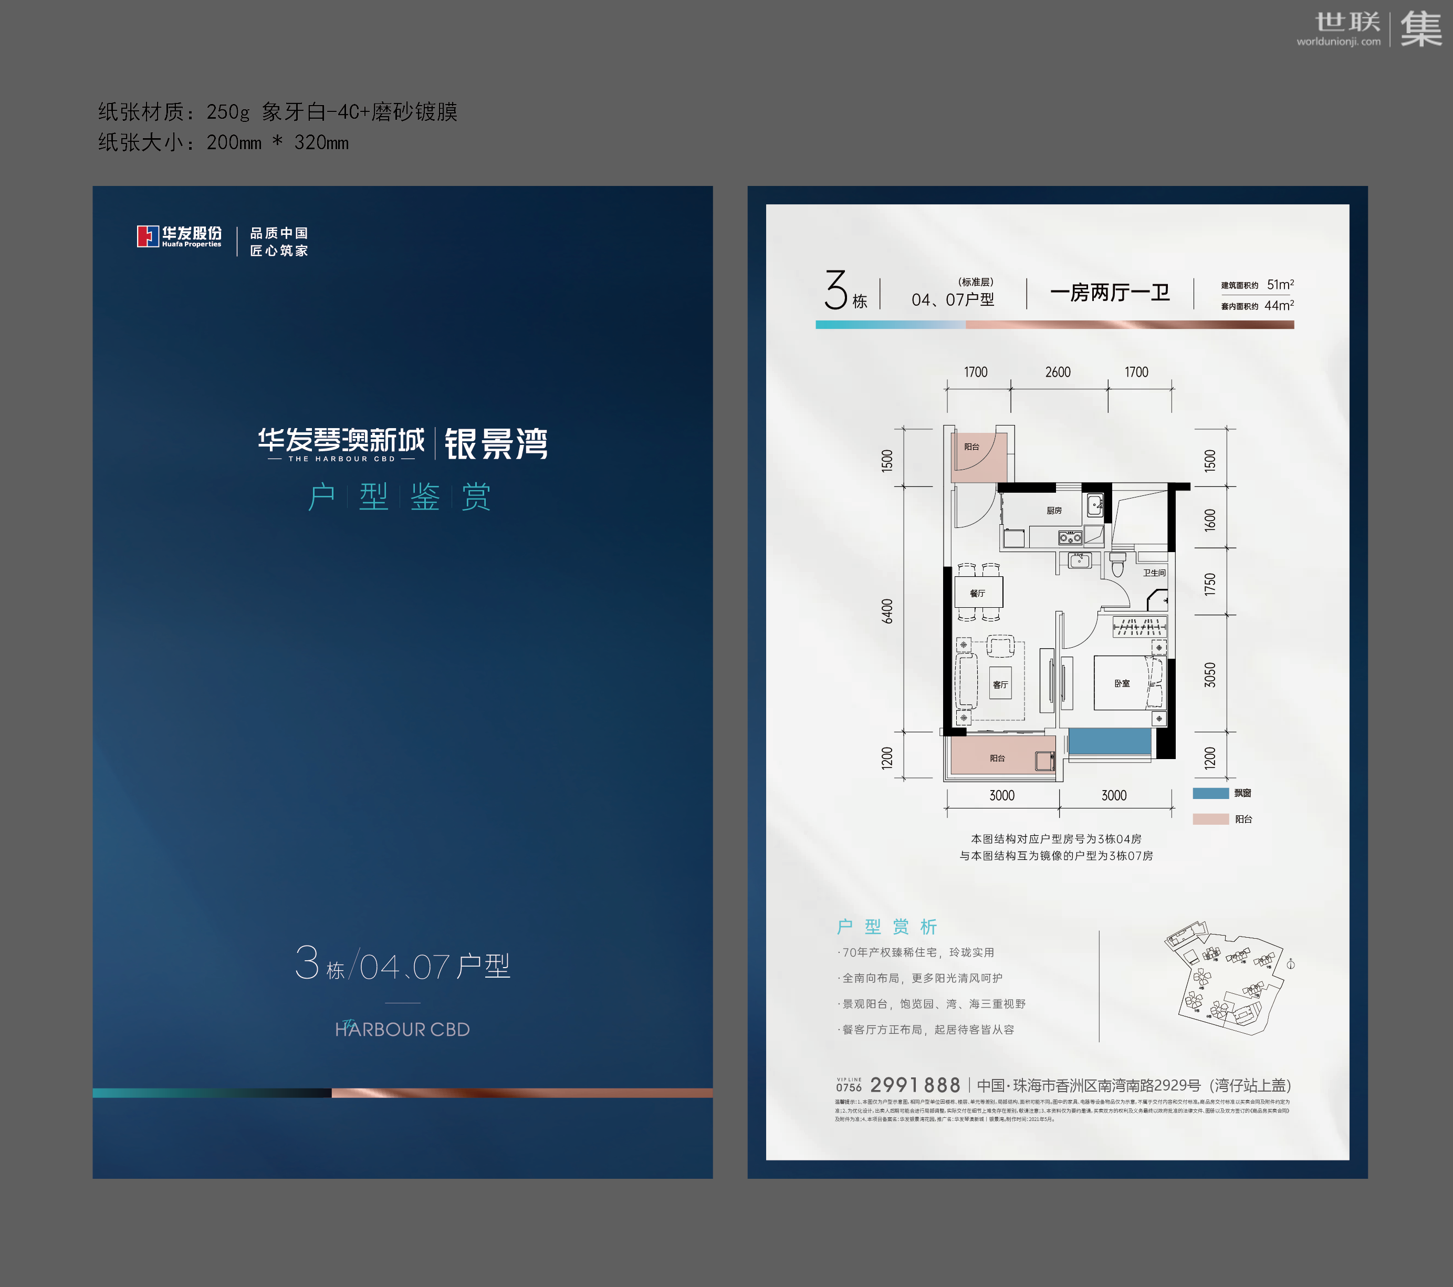Image resolution: width=1453 pixels, height=1287 pixels.
Task: Click the 世联 logo in the top corner
Action: click(x=1347, y=22)
